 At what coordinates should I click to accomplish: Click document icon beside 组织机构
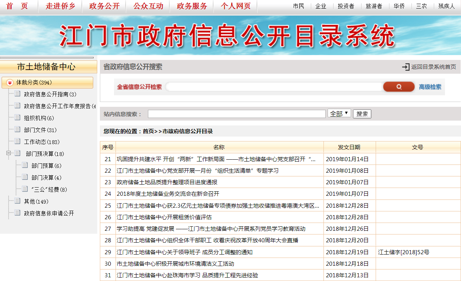click(x=17, y=118)
